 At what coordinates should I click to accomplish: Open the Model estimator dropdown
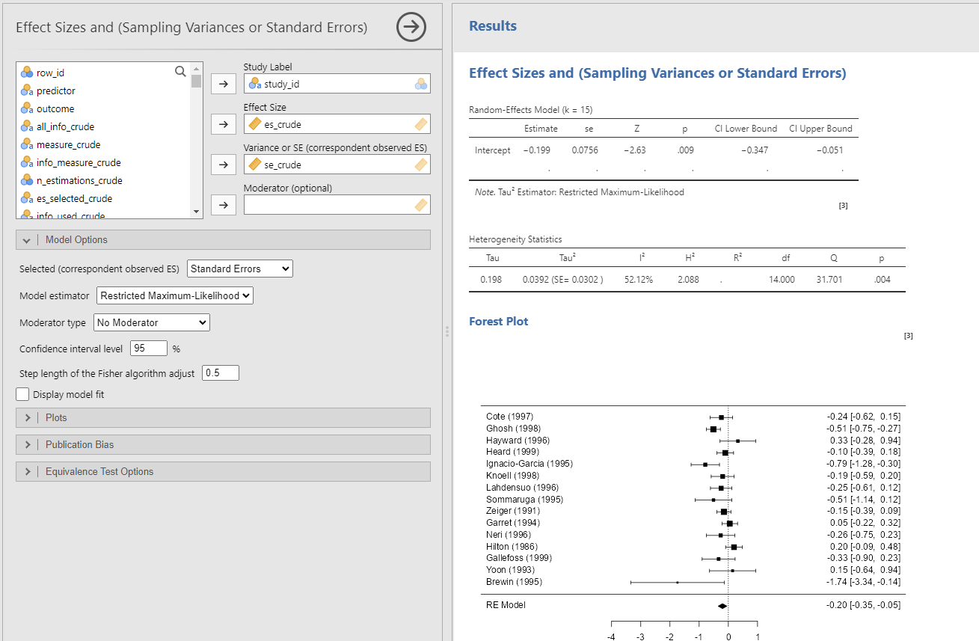pos(175,295)
